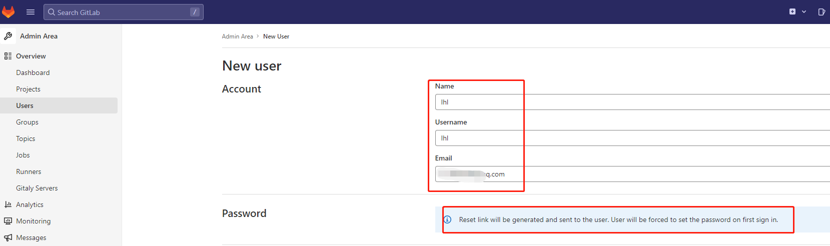Image resolution: width=830 pixels, height=246 pixels.
Task: Click the Monitoring screen icon
Action: click(x=8, y=221)
